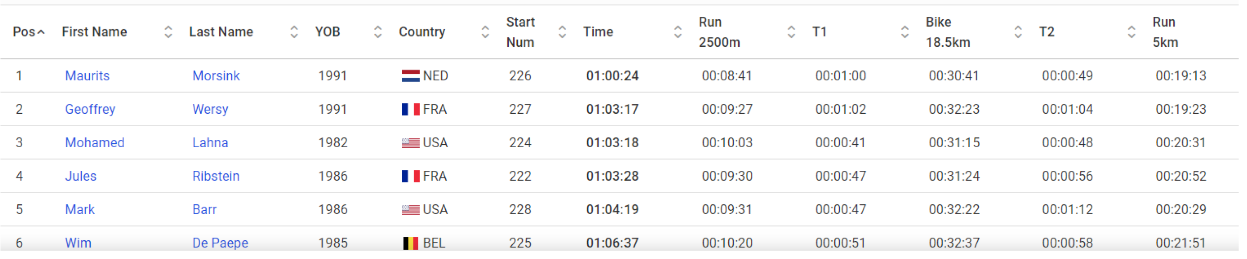Sort by Bike 18.5km arrows
This screenshot has height=259, width=1247.
1018,32
